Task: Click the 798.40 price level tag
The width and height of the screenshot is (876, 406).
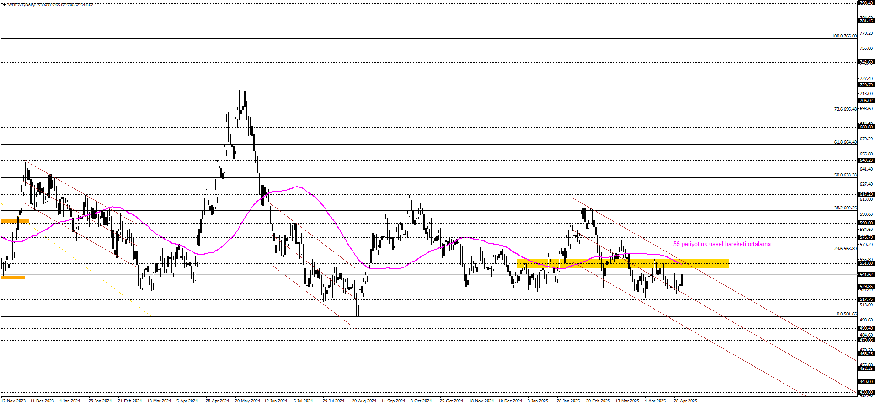Action: [x=866, y=3]
